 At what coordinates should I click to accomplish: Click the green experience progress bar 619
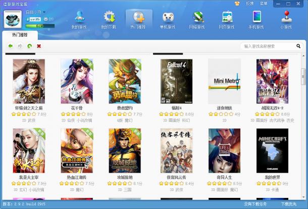(x=40, y=26)
